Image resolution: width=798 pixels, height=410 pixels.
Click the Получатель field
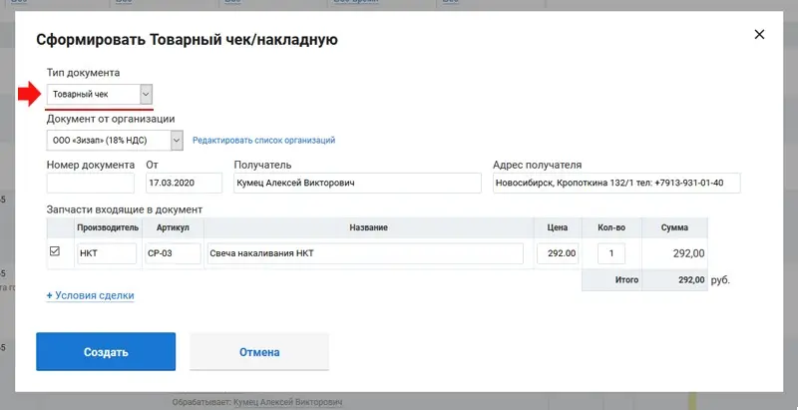[357, 184]
